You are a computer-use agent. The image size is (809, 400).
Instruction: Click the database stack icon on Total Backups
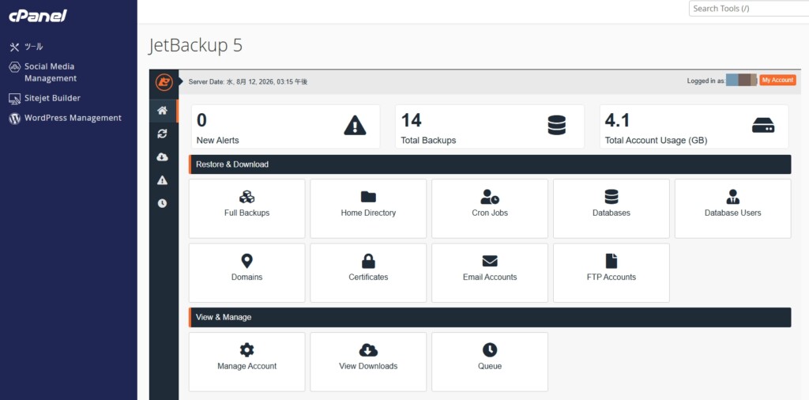pyautogui.click(x=557, y=126)
